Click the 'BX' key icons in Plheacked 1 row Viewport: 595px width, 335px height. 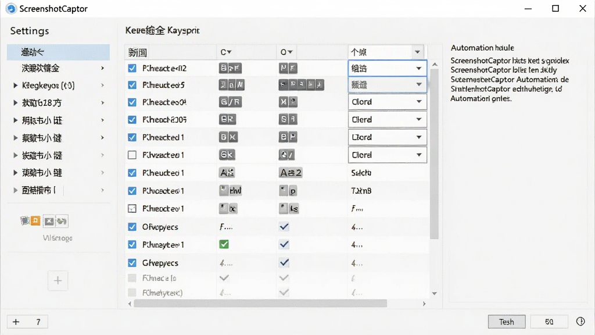point(228,137)
